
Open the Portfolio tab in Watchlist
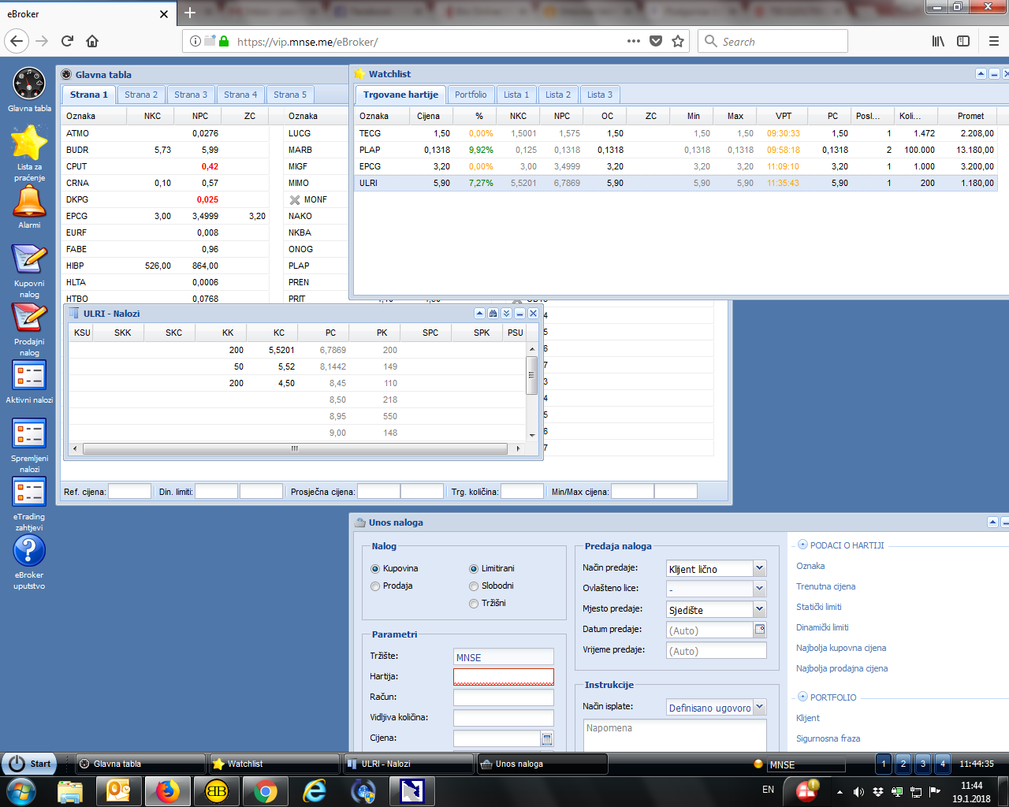(x=471, y=95)
